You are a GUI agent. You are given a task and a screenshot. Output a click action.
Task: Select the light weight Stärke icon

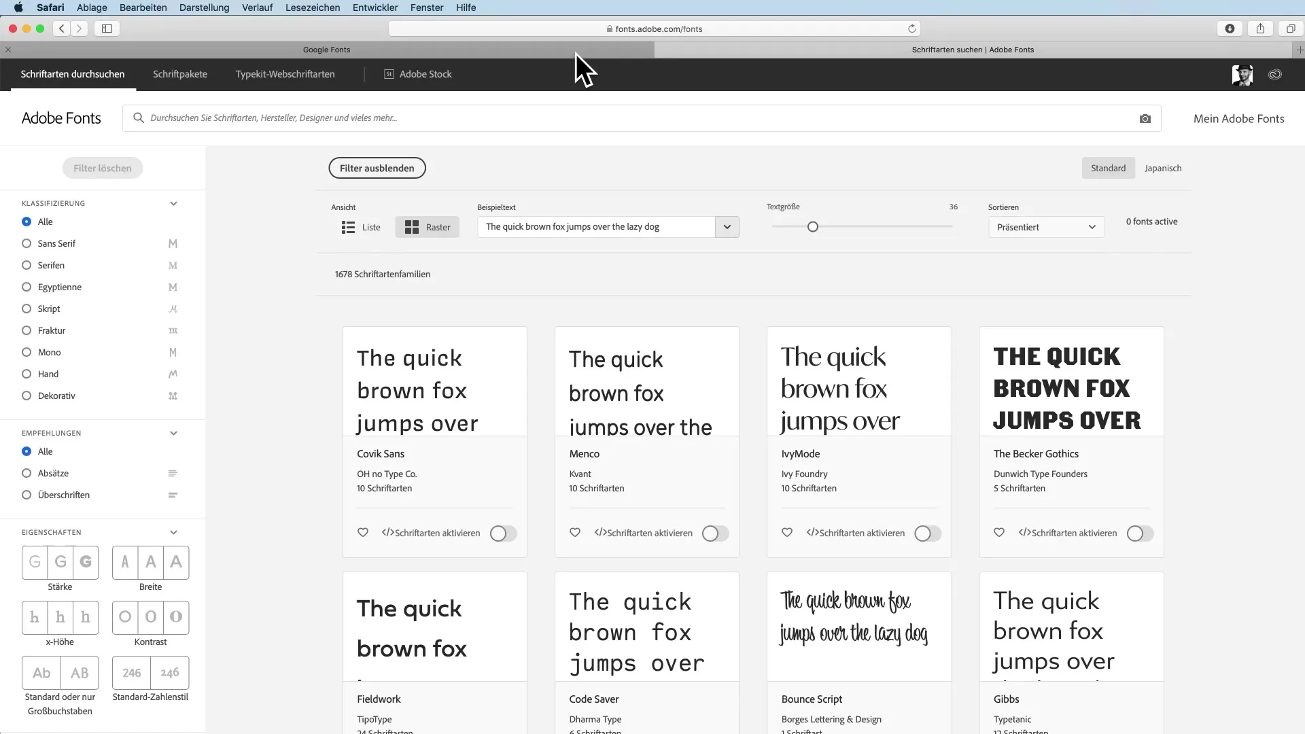click(x=35, y=562)
